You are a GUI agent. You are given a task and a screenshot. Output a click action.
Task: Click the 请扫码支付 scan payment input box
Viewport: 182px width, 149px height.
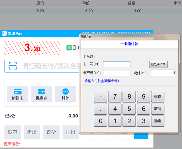pyautogui.click(x=42, y=66)
